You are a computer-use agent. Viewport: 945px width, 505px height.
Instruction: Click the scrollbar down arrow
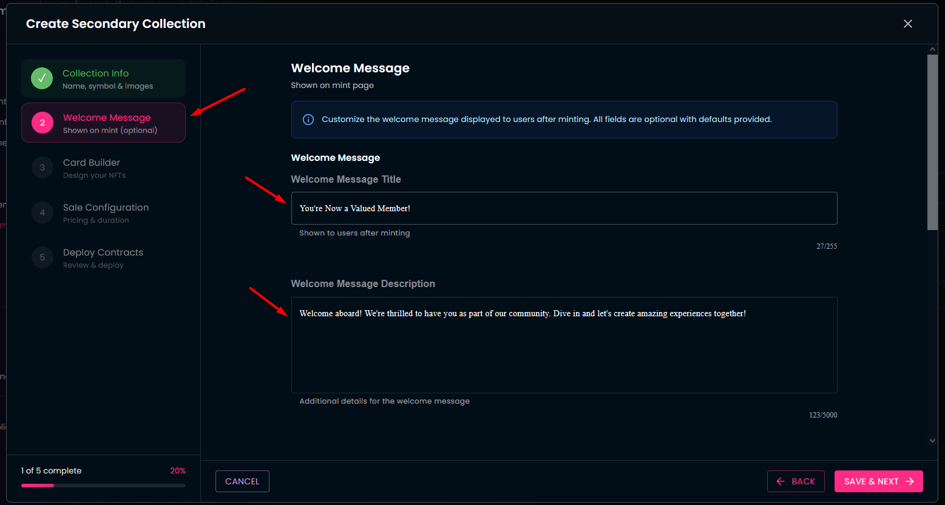coord(932,441)
